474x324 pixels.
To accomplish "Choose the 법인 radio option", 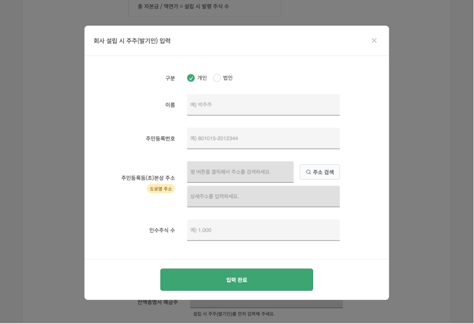I will [x=217, y=78].
